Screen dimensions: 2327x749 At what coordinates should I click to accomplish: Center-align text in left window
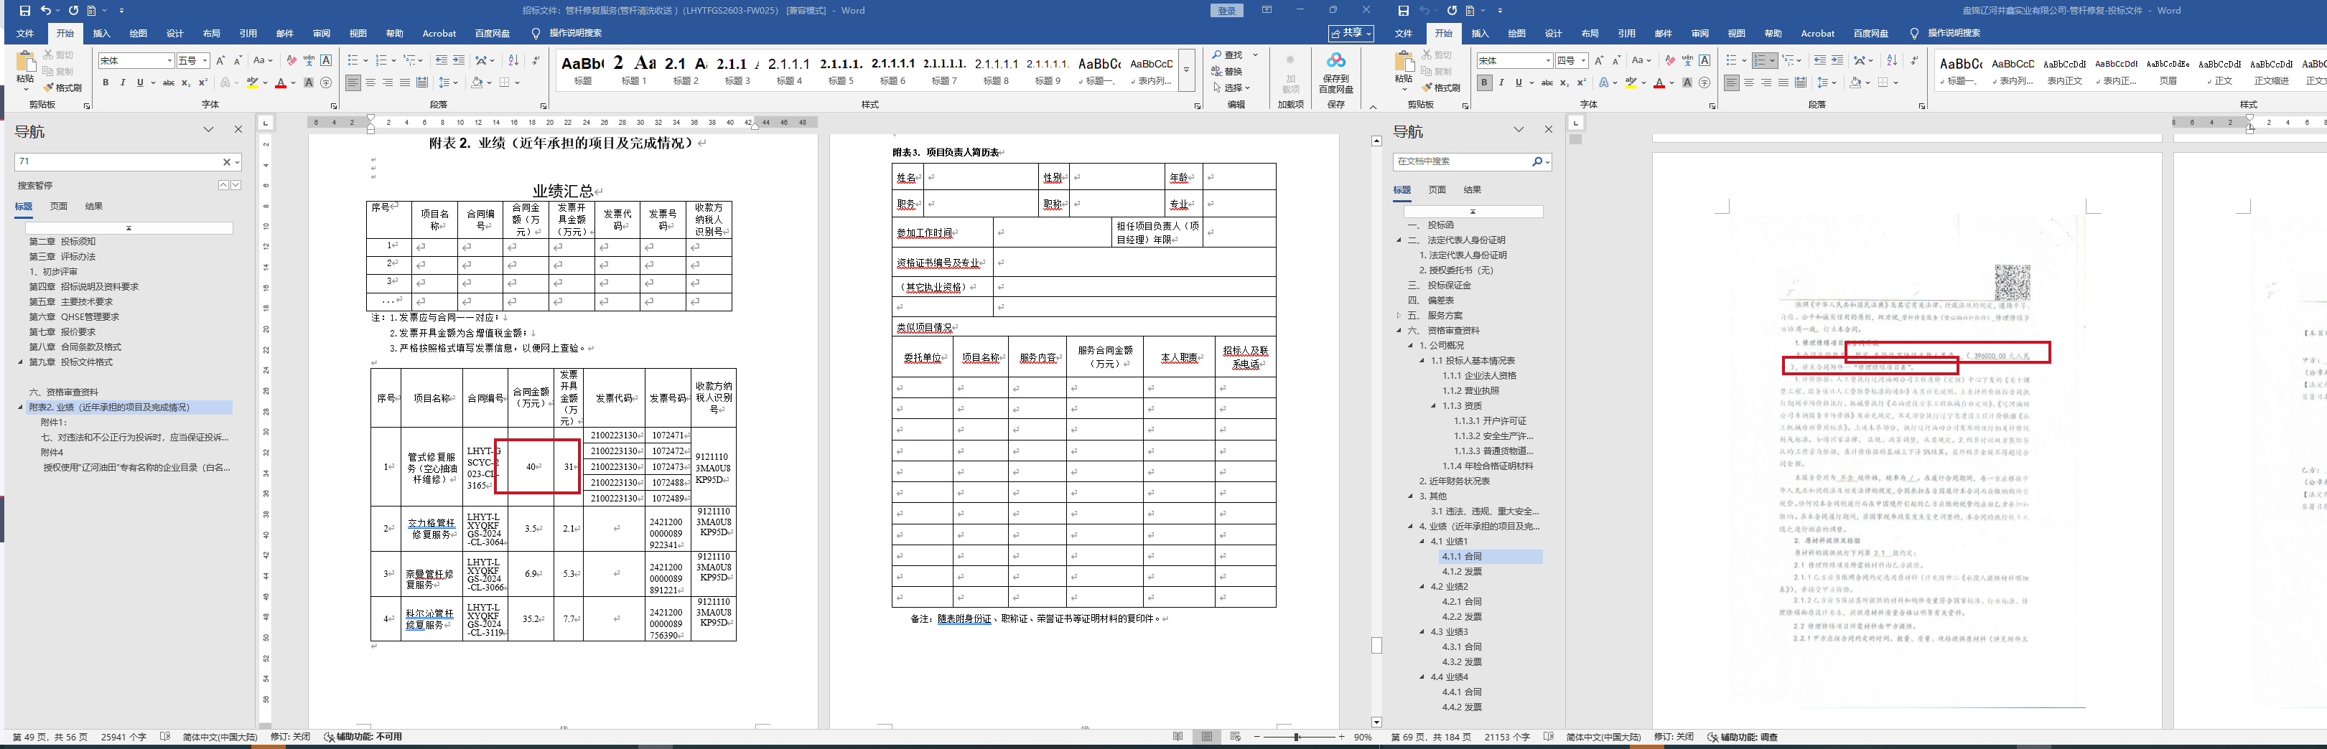[370, 83]
